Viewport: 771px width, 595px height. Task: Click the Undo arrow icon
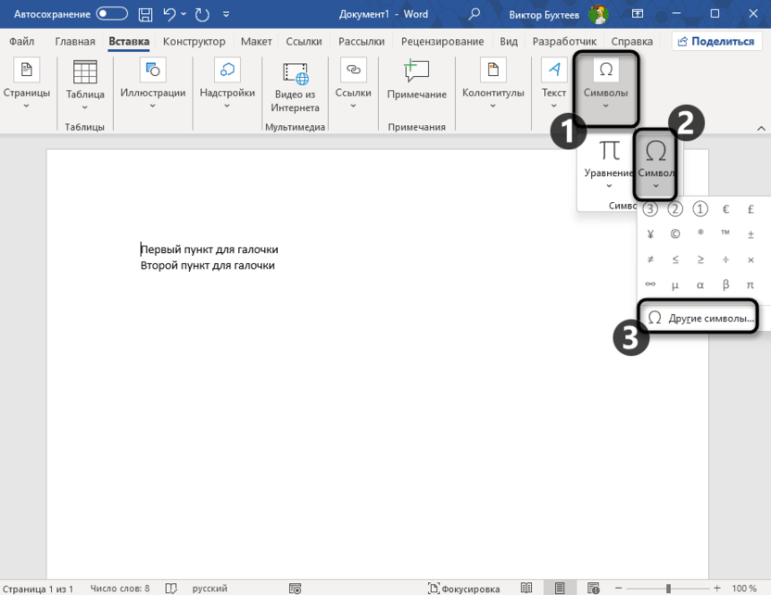[x=171, y=15]
